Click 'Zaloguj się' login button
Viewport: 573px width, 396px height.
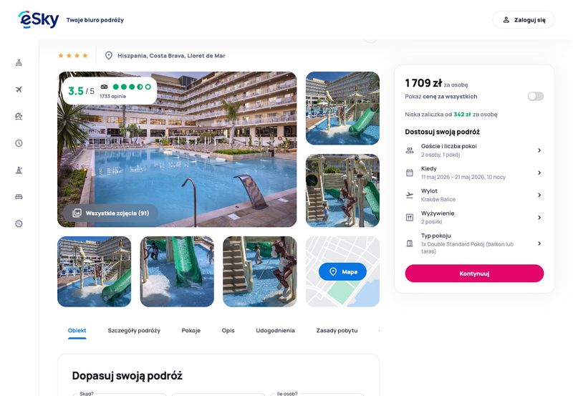524,20
